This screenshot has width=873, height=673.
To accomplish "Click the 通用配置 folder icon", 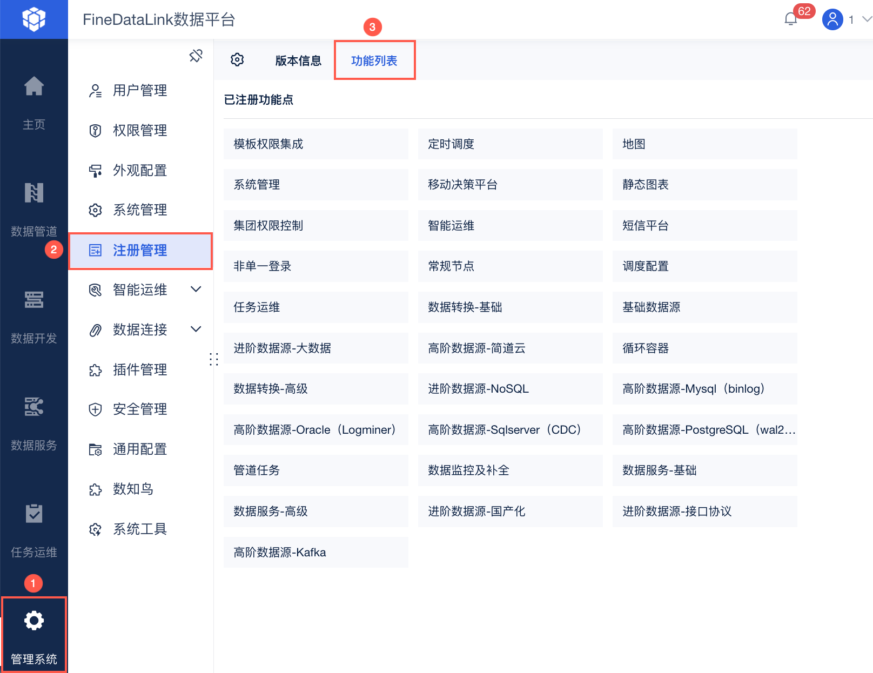I will (95, 449).
